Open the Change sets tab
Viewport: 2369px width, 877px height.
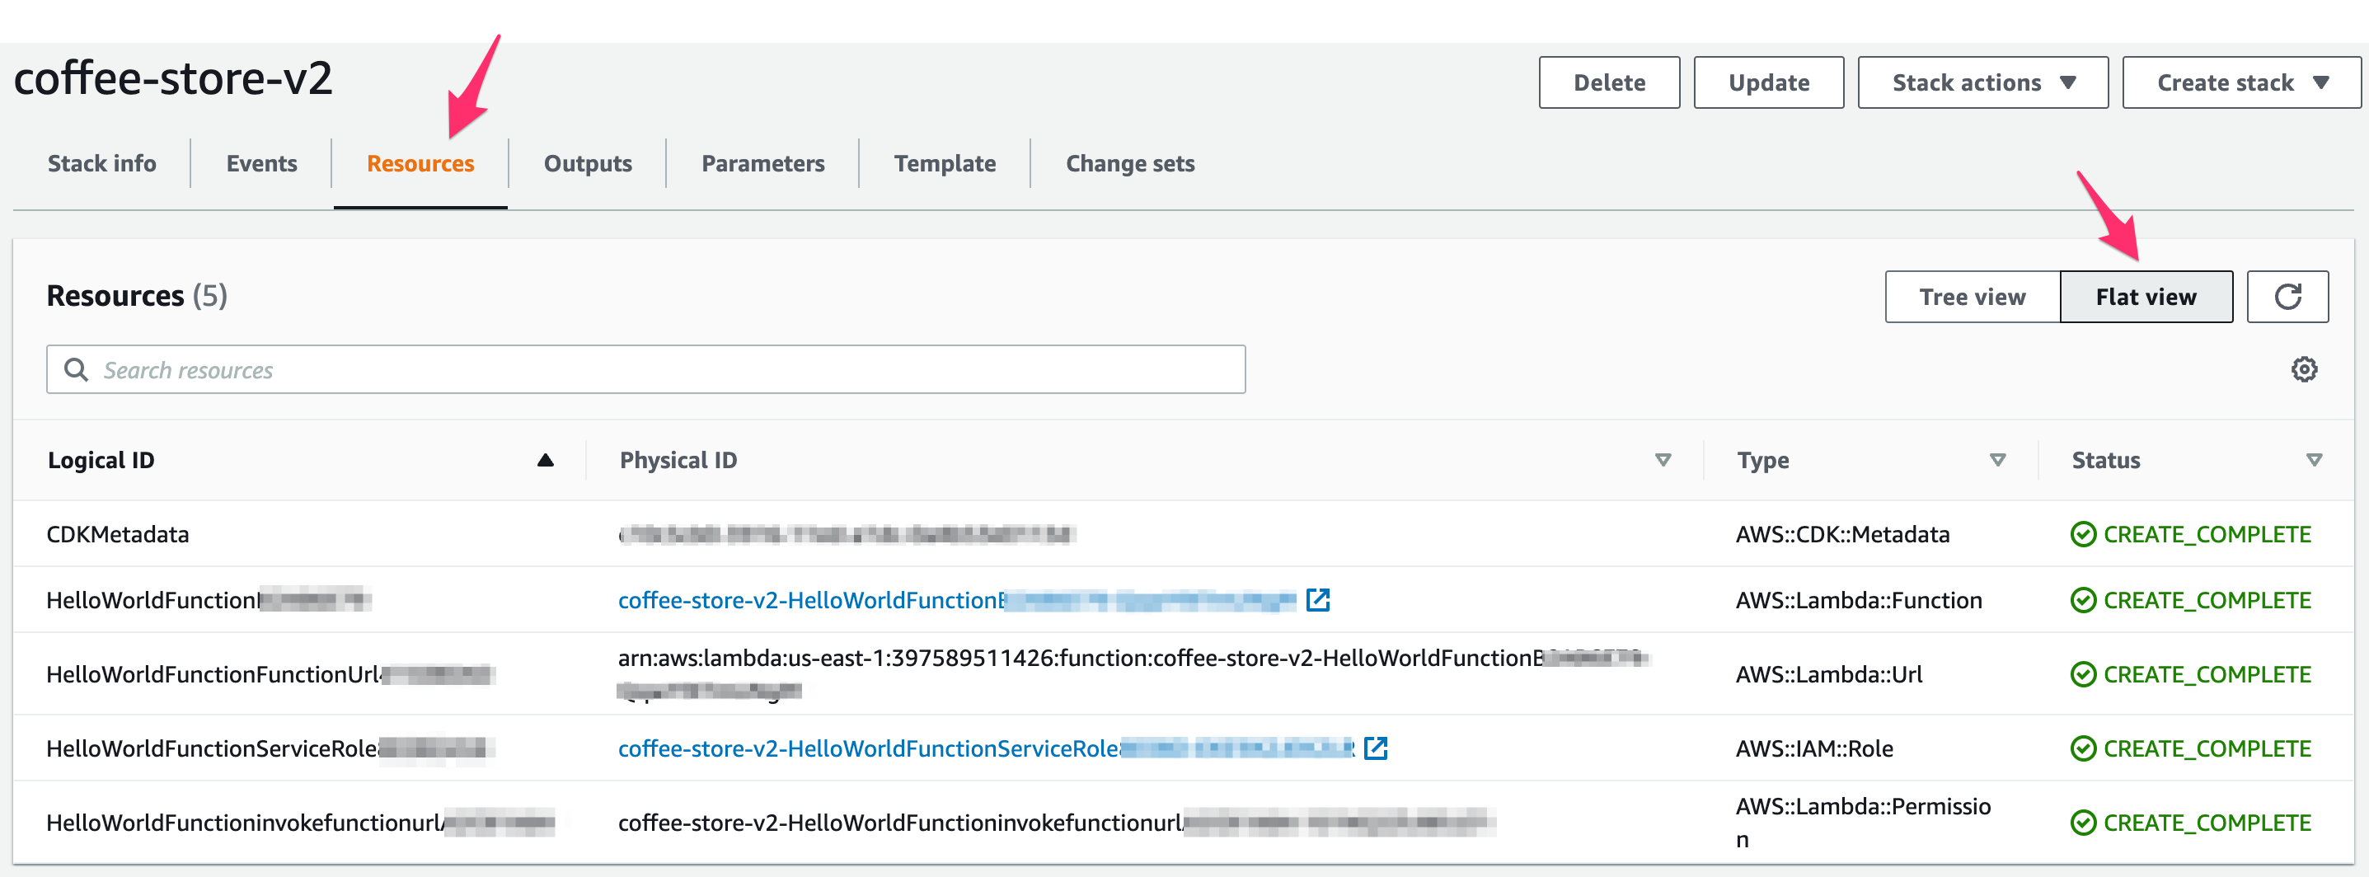(x=1129, y=164)
